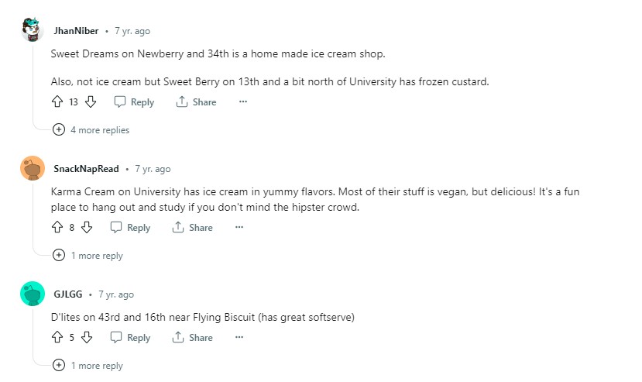Open more options on GJLGG's comment
This screenshot has width=642, height=382.
coord(239,338)
